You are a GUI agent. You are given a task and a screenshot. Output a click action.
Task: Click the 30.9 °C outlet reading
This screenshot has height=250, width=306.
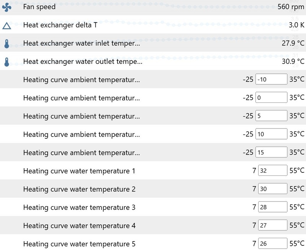point(293,62)
